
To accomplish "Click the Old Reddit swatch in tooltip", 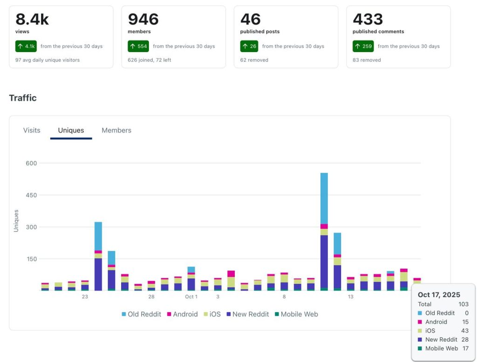I will (x=421, y=313).
